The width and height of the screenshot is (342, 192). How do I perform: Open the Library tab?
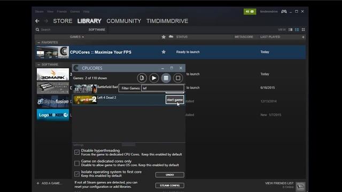tap(89, 21)
